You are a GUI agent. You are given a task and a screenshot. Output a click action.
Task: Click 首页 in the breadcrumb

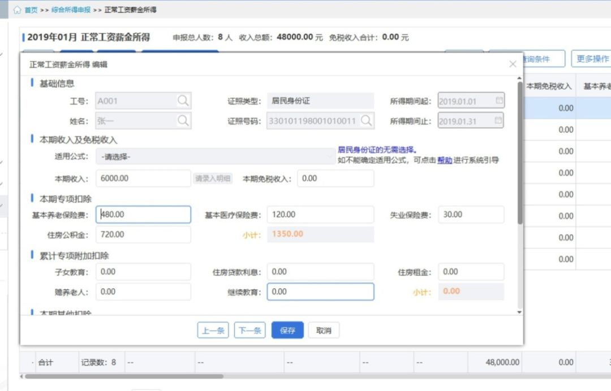(x=31, y=10)
